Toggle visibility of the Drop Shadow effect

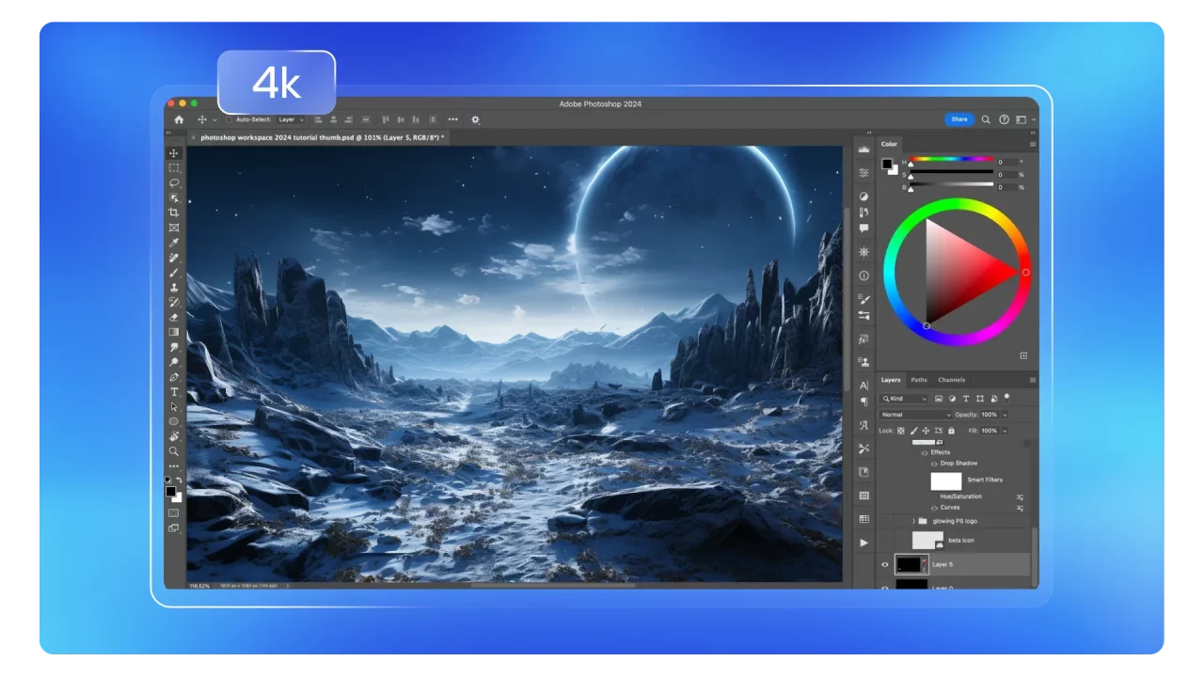tap(934, 464)
